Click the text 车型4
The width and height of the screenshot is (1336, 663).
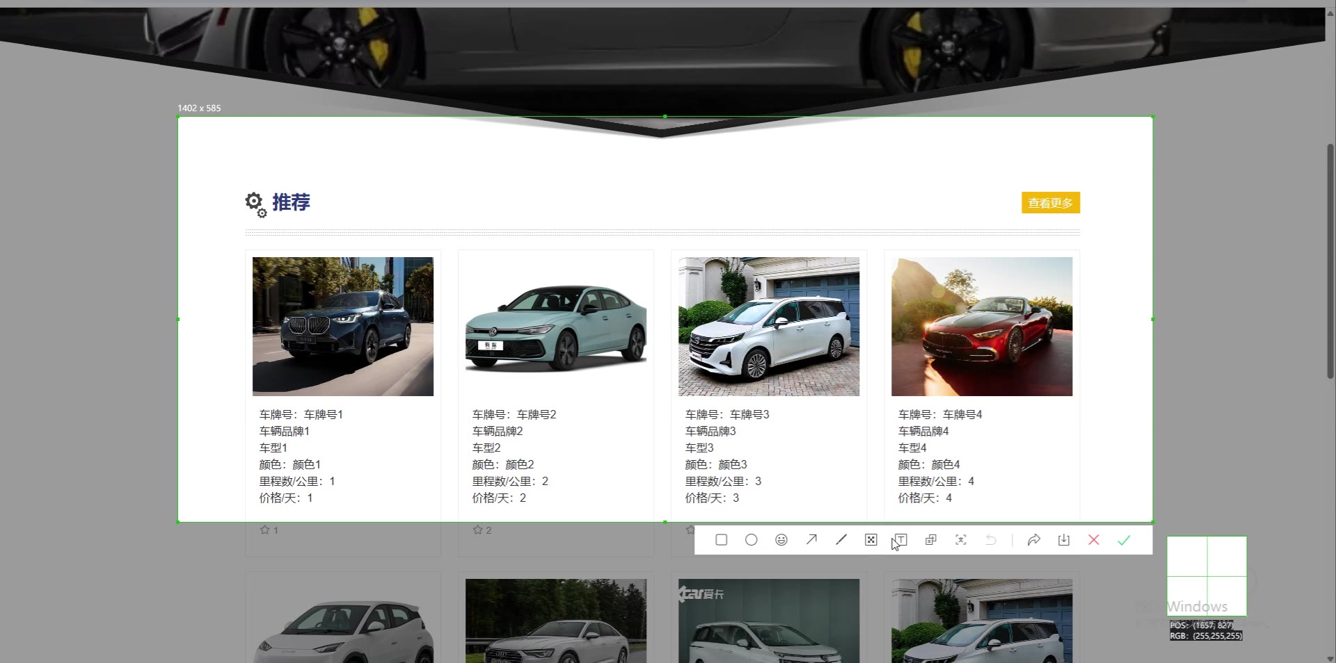click(x=912, y=448)
